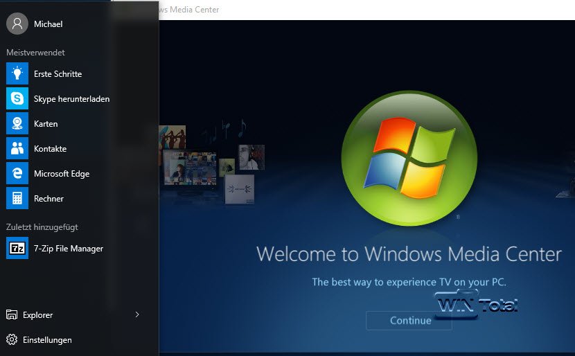Open Explorer from the Start menu label
Viewport: 575px width, 356px height.
[x=38, y=315]
